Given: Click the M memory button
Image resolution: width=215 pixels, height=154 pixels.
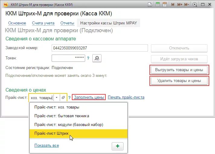Looking at the screenshot, I should coord(173,5).
